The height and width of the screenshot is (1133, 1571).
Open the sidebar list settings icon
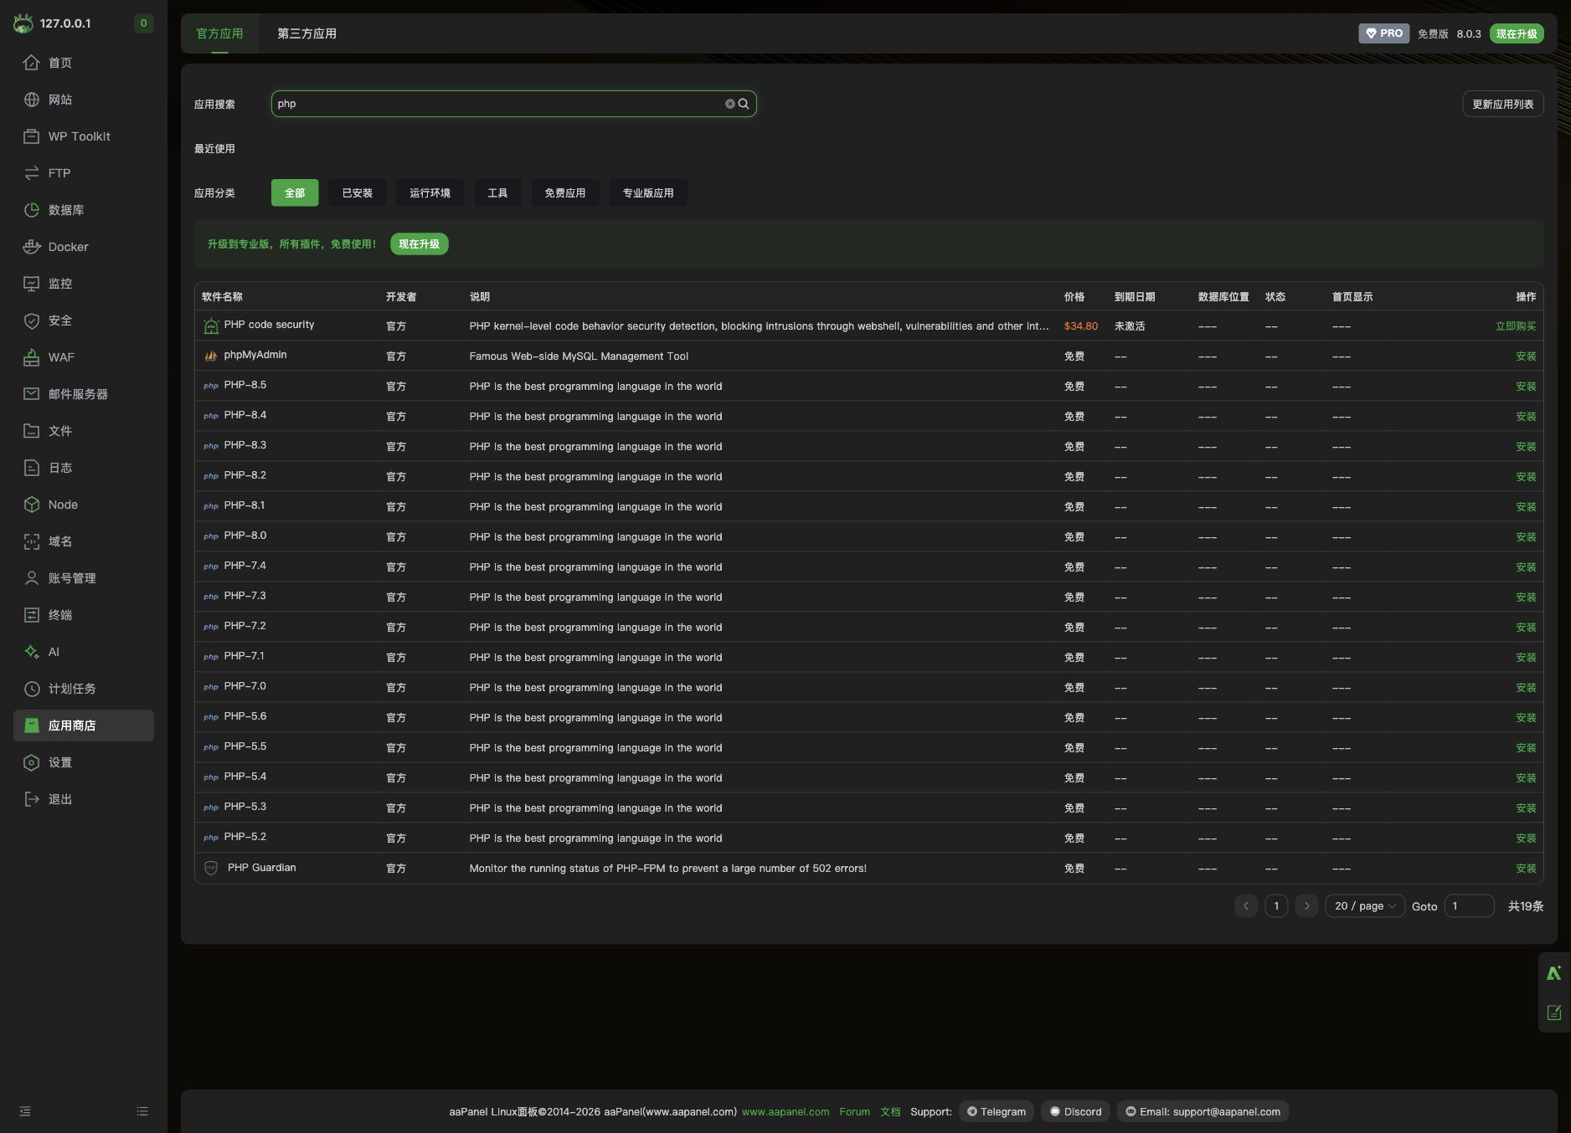pyautogui.click(x=142, y=1111)
